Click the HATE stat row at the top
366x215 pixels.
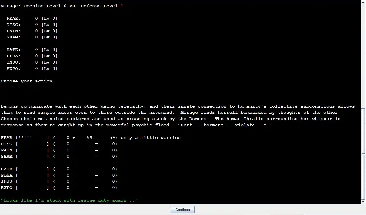[x=32, y=50]
